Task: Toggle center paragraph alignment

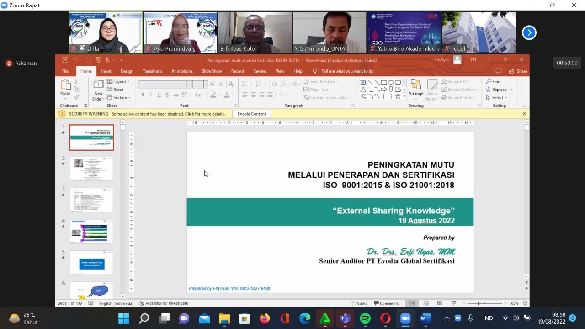Action: point(253,94)
